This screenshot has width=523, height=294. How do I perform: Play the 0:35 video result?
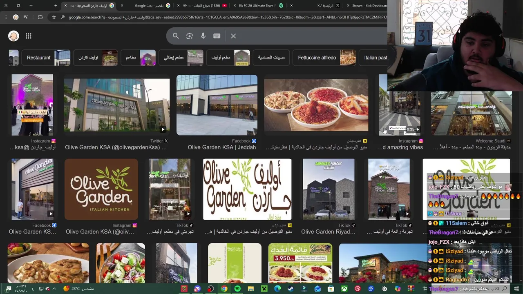(400, 105)
